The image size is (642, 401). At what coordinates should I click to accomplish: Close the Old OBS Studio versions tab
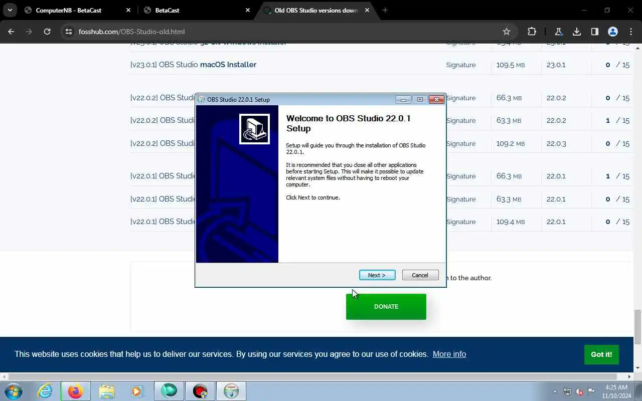tap(366, 10)
